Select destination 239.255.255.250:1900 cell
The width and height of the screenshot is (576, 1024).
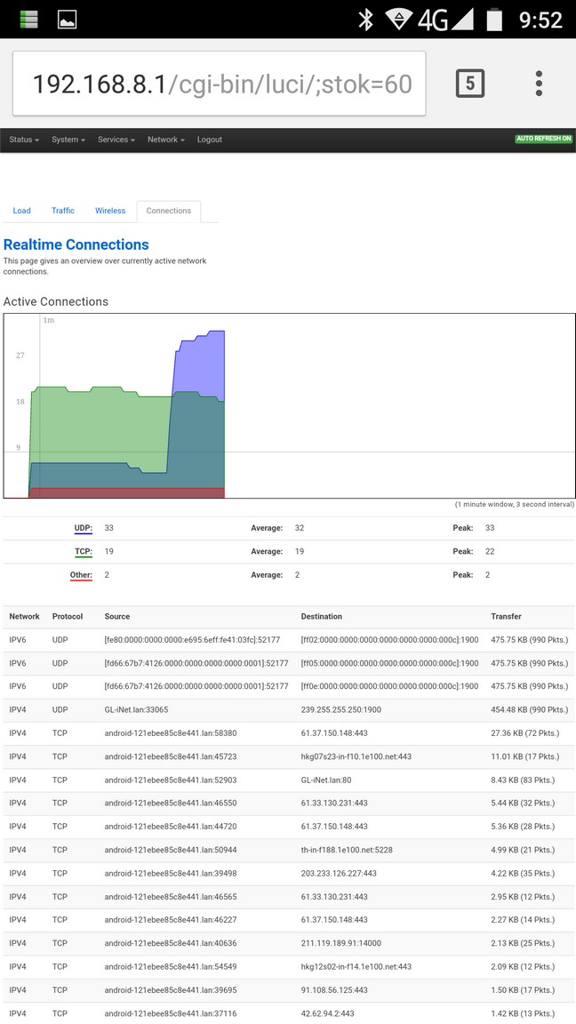340,710
